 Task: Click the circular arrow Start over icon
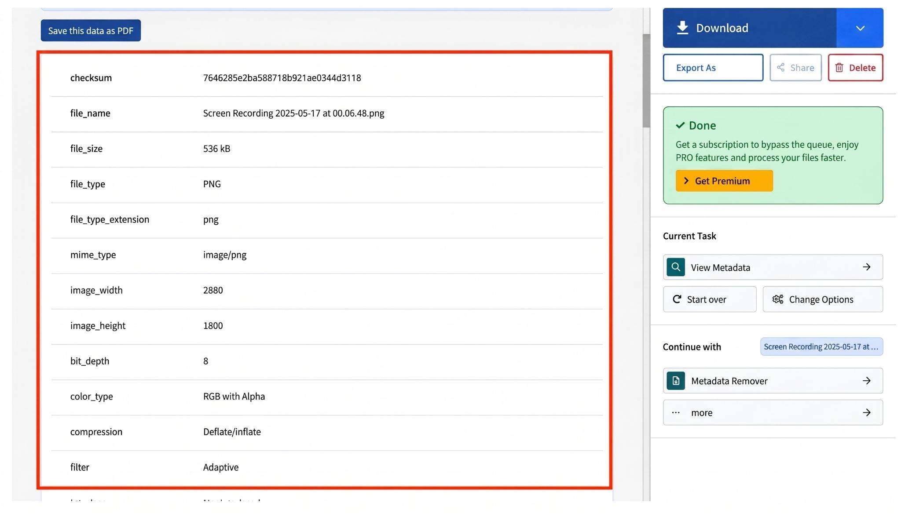point(677,299)
